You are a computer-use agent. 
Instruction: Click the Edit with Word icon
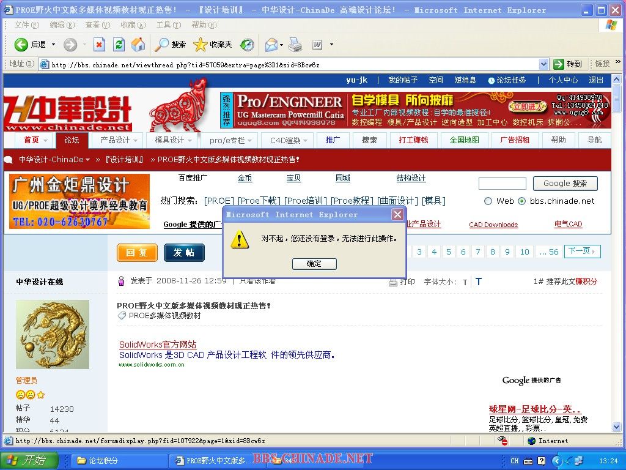[x=317, y=45]
